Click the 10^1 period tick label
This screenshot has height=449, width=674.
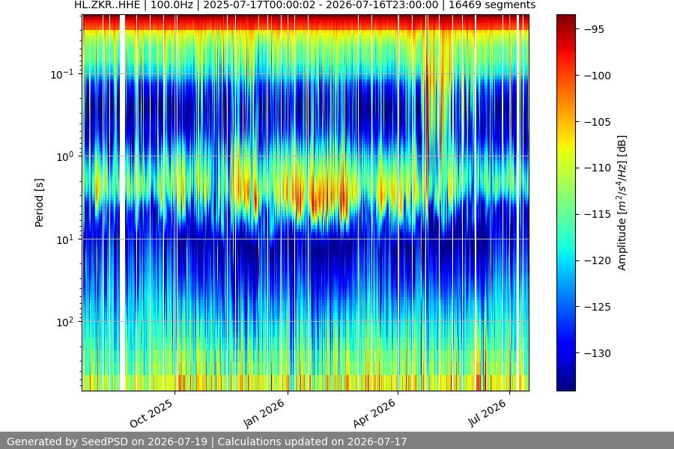(65, 239)
